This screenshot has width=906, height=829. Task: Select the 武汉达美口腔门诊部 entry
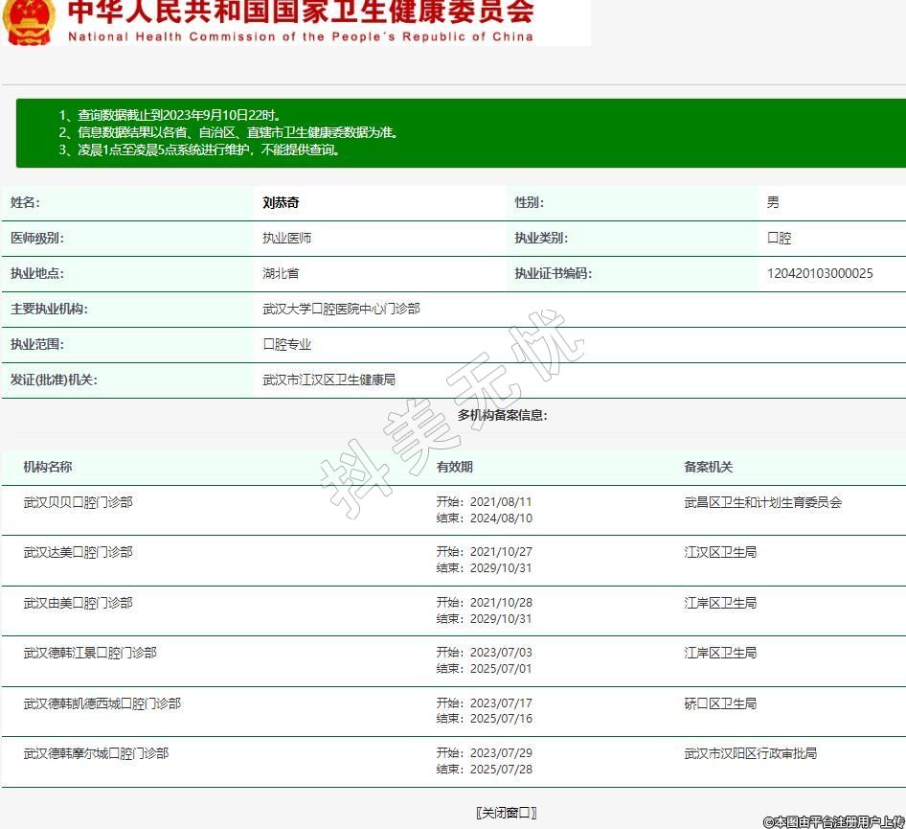pyautogui.click(x=79, y=553)
